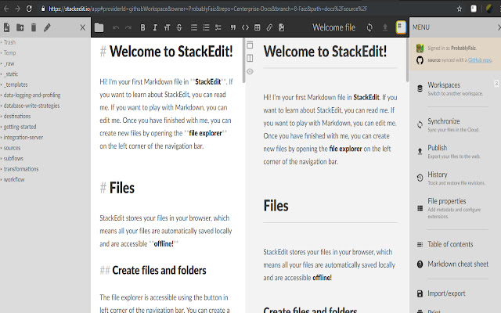Viewport: 501px width, 313px height.
Task: Create a new file in the explorer
Action: click(6, 27)
